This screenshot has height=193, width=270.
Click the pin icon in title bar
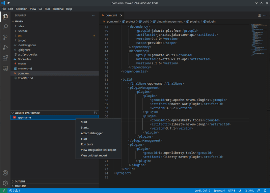pyautogui.click(x=8, y=3)
